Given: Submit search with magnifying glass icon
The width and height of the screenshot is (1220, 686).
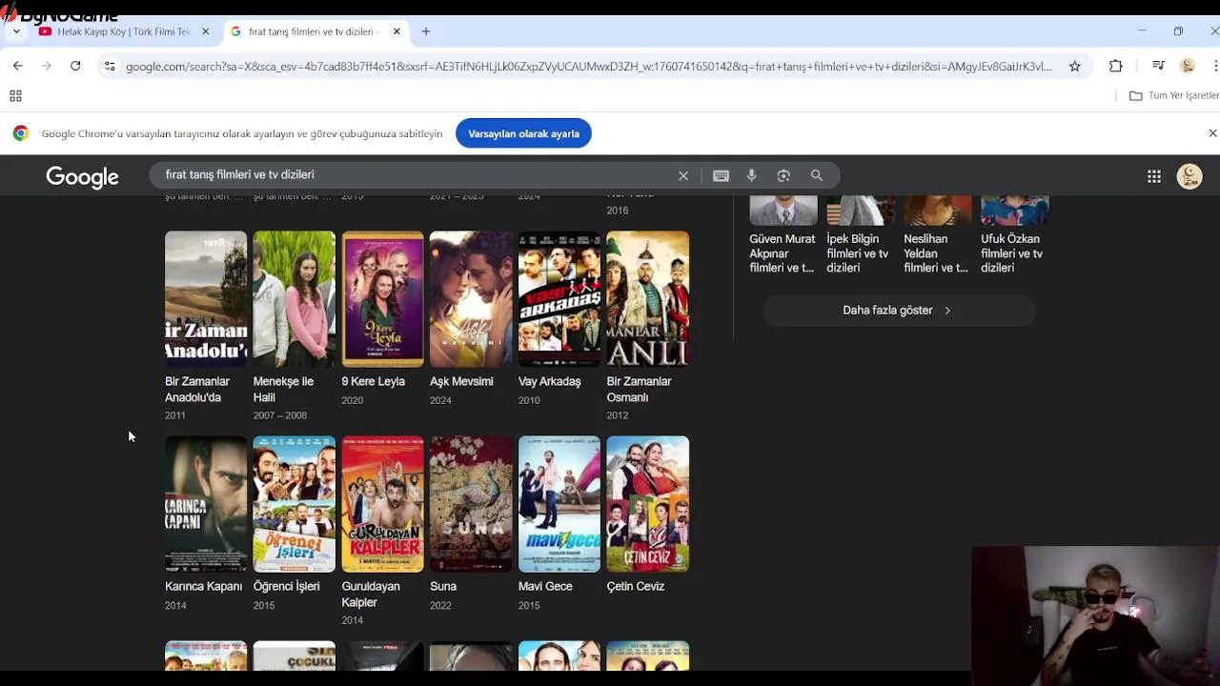Looking at the screenshot, I should (817, 175).
